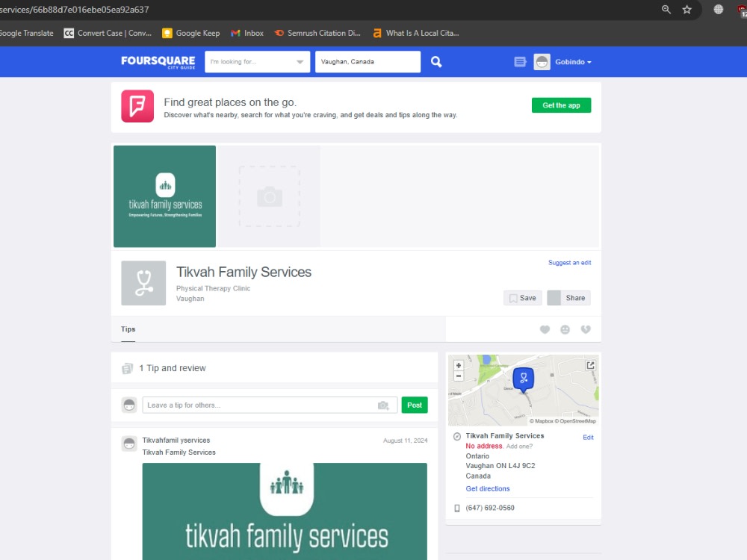Screen dimensions: 747x560
Task: Click the green Post button
Action: tap(415, 405)
